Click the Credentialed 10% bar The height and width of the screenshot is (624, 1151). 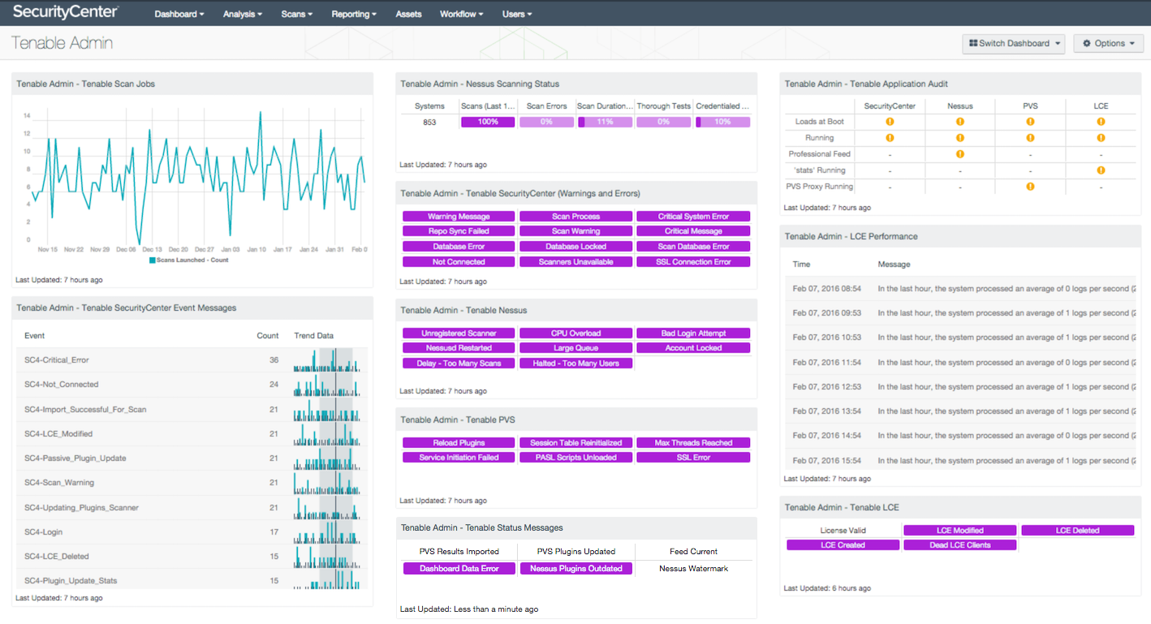(722, 123)
